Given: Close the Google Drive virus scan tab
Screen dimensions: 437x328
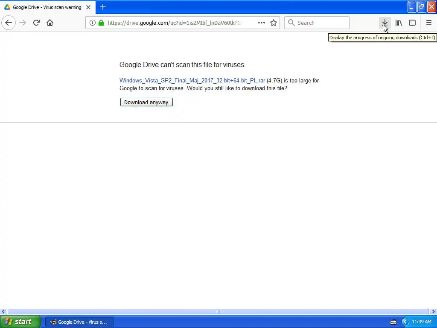Looking at the screenshot, I should (x=88, y=7).
